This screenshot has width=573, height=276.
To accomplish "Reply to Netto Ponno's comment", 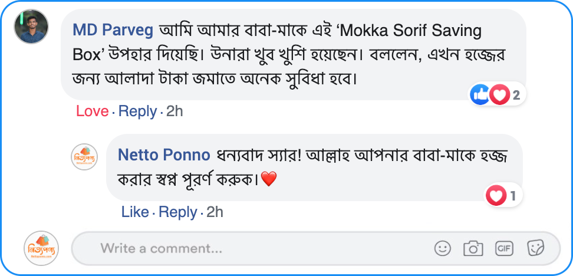I will [x=178, y=212].
